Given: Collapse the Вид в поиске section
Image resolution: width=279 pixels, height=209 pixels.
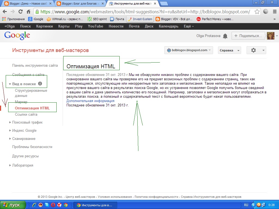Looking at the screenshot, I should tap(10, 84).
